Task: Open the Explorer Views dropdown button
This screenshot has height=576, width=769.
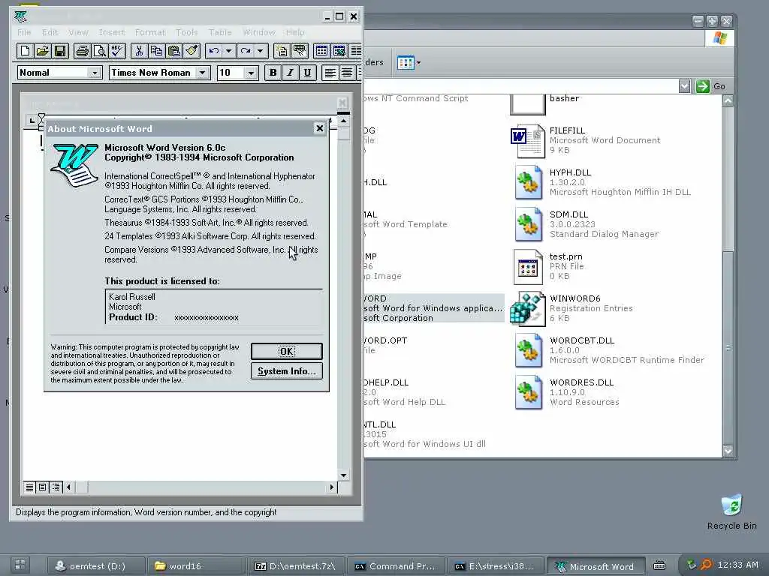Action: coord(409,63)
